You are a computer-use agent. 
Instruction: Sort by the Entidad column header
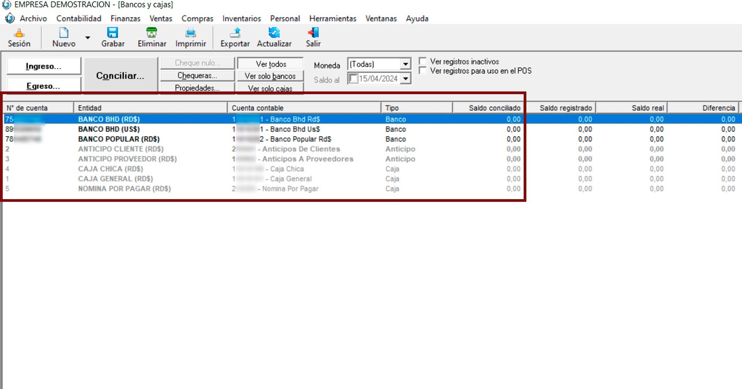pos(150,108)
